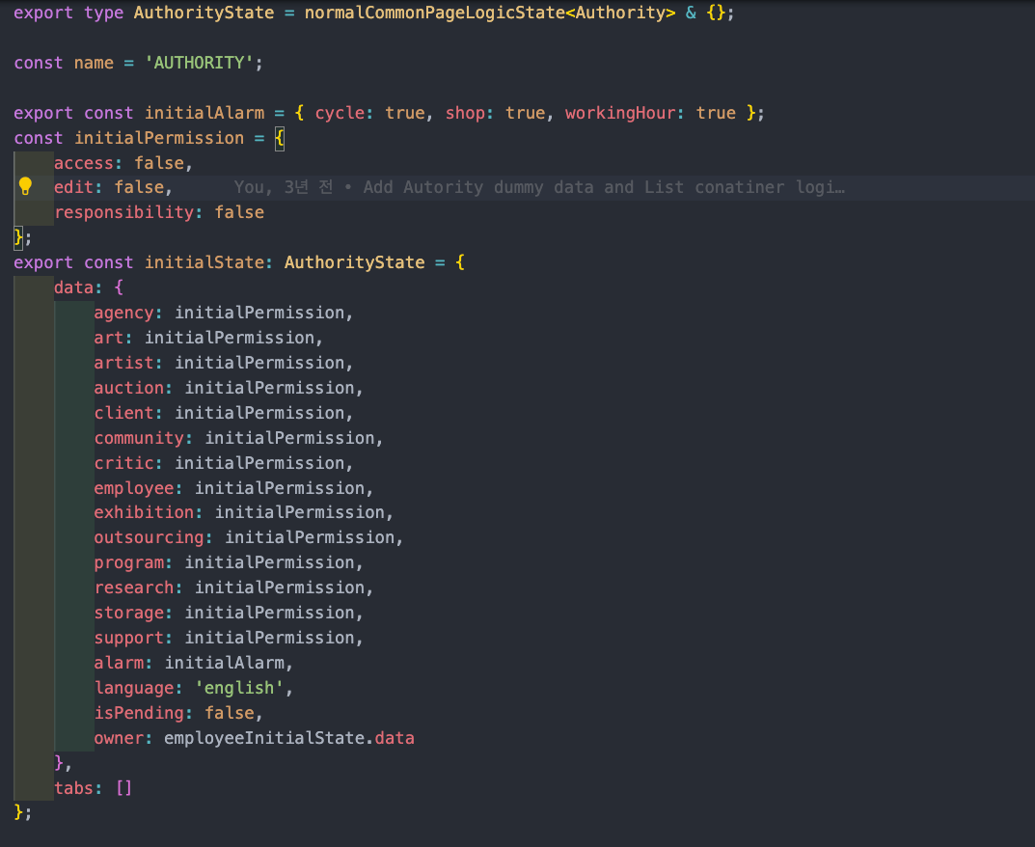The image size is (1035, 847).
Task: Click the owner property key
Action: point(119,738)
